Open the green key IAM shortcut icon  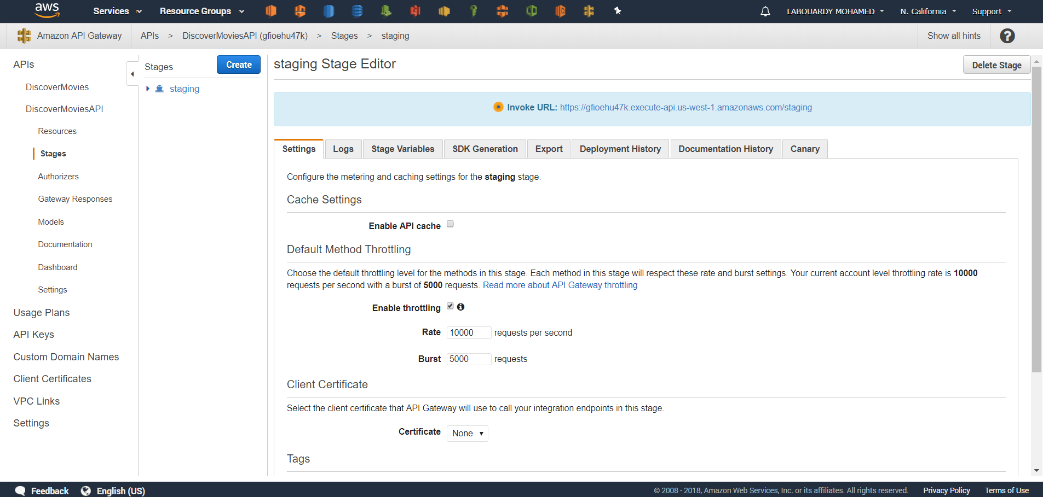[474, 11]
